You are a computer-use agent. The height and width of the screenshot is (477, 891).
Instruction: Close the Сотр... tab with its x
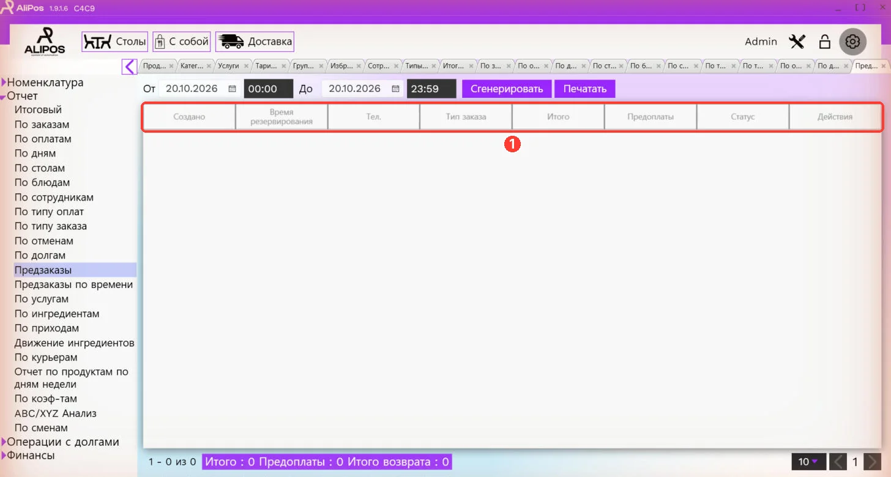395,66
